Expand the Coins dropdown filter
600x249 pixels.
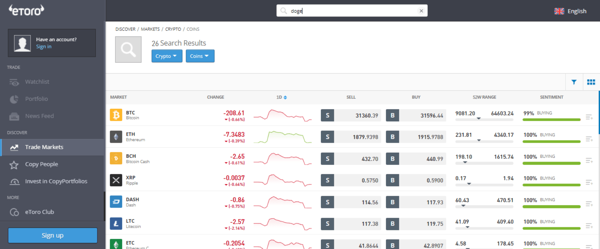pos(200,56)
